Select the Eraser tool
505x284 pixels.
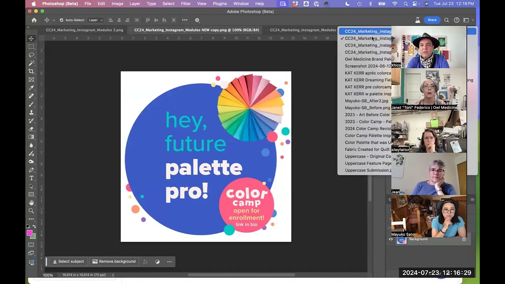tap(31, 129)
